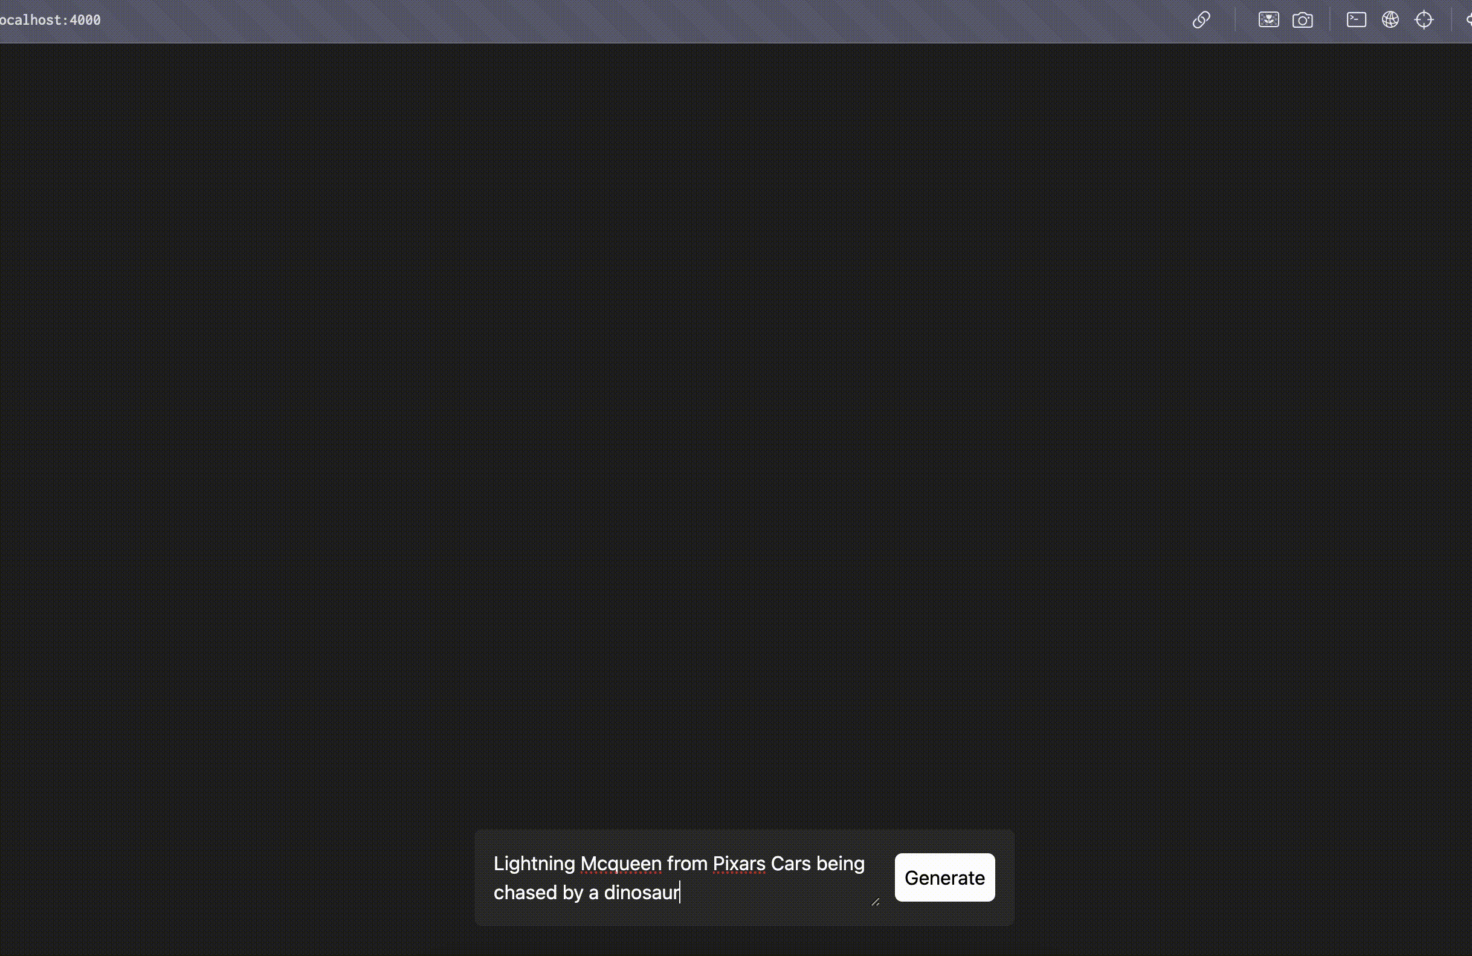Image resolution: width=1472 pixels, height=956 pixels.
Task: Click empty space after dinosaur in textarea
Action: pyautogui.click(x=773, y=893)
